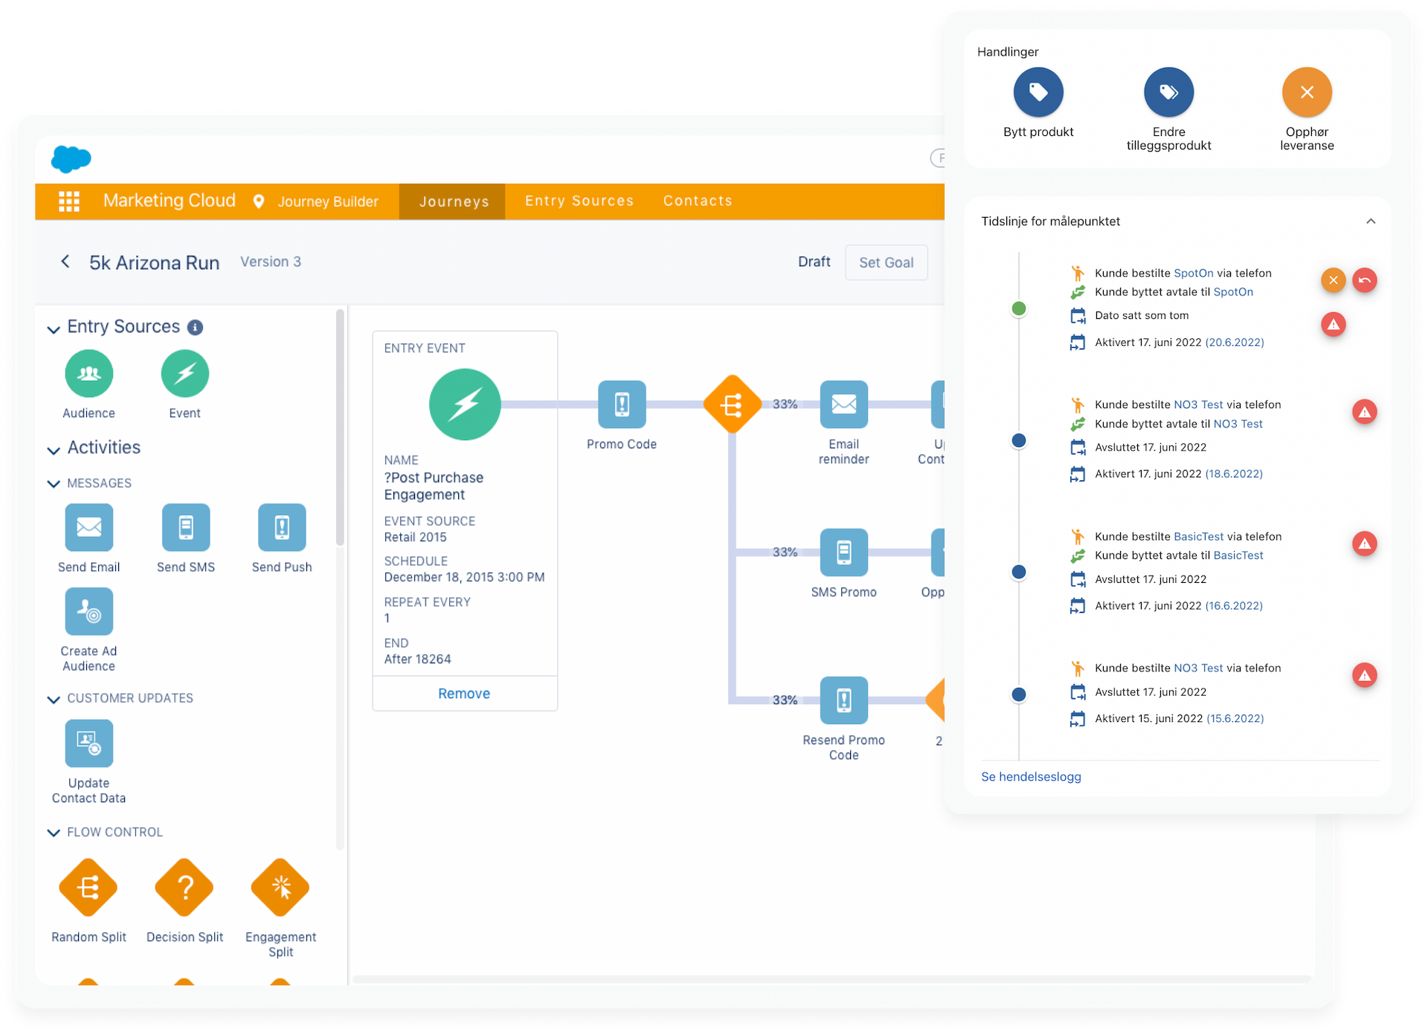Viewport: 1428px width, 1032px height.
Task: Pick the Send Push activity
Action: pyautogui.click(x=282, y=527)
